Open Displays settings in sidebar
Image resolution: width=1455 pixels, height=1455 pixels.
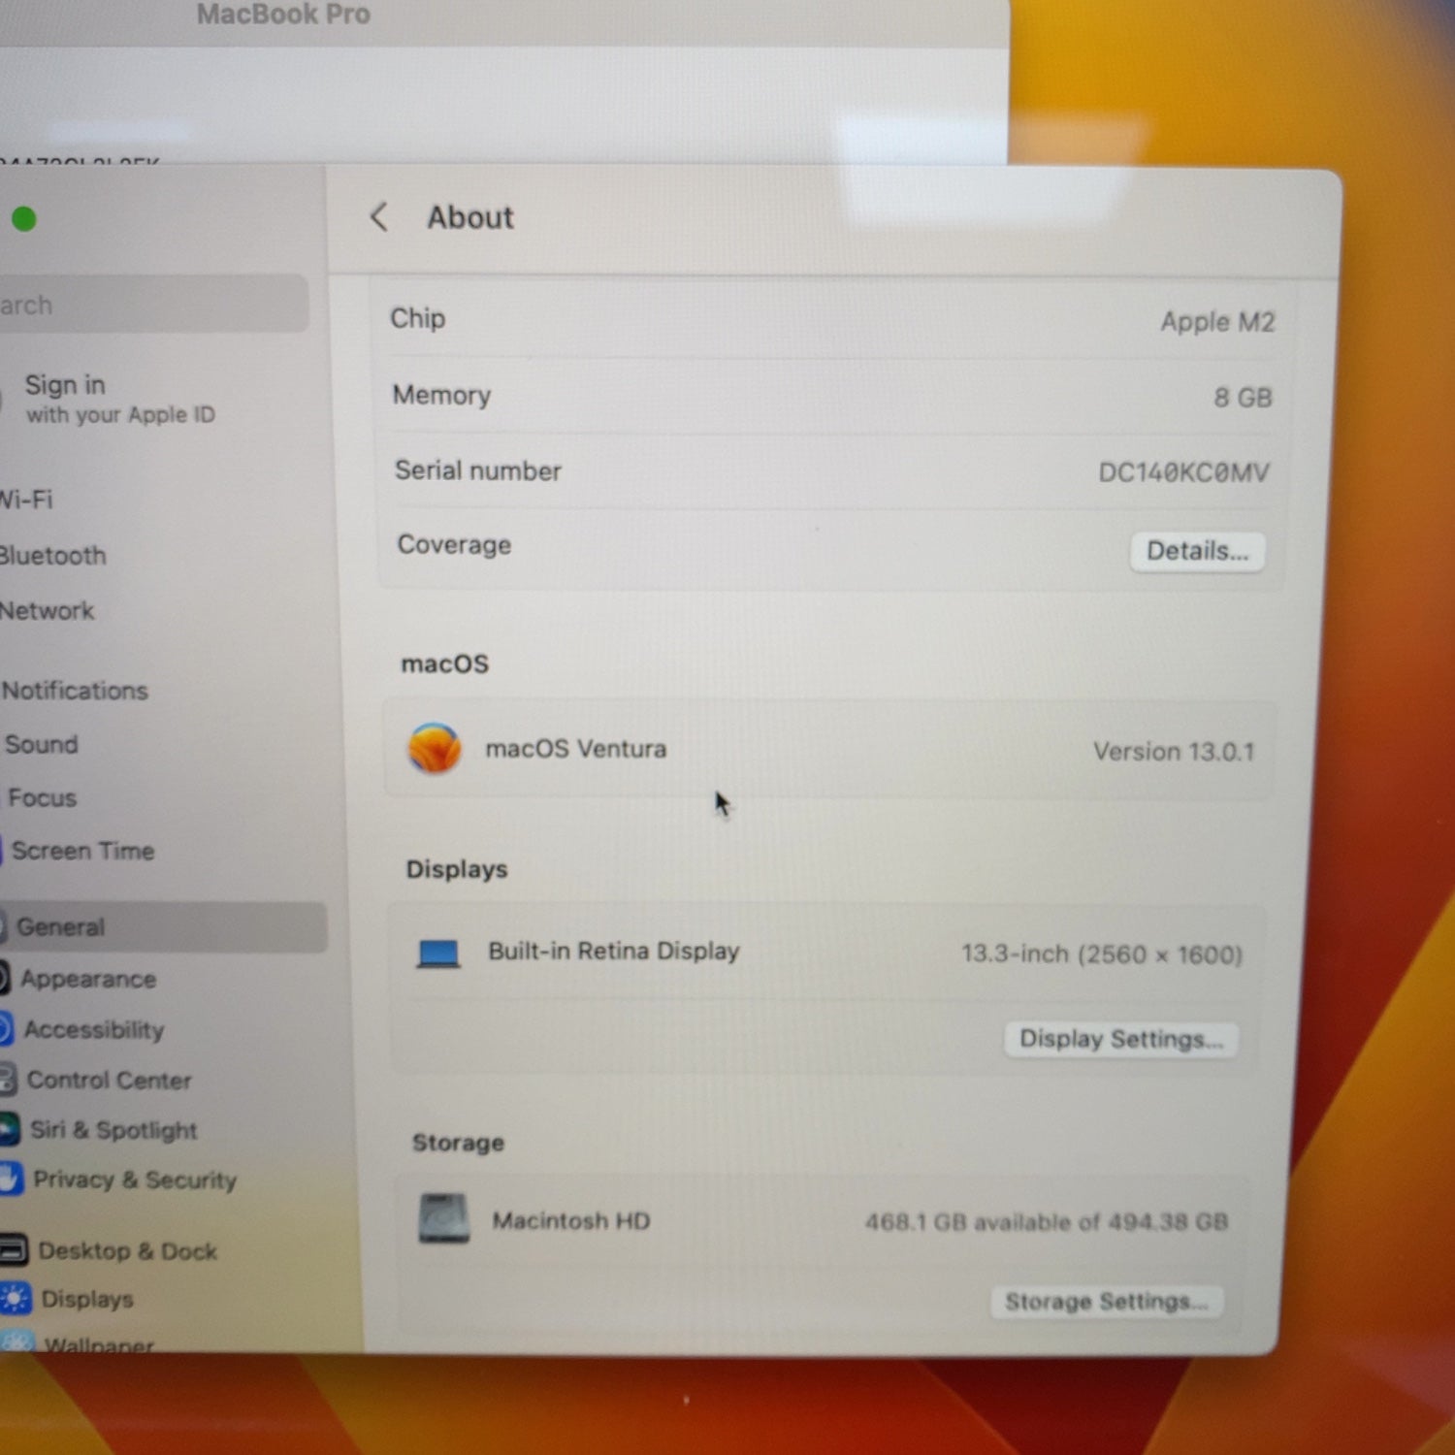coord(86,1299)
